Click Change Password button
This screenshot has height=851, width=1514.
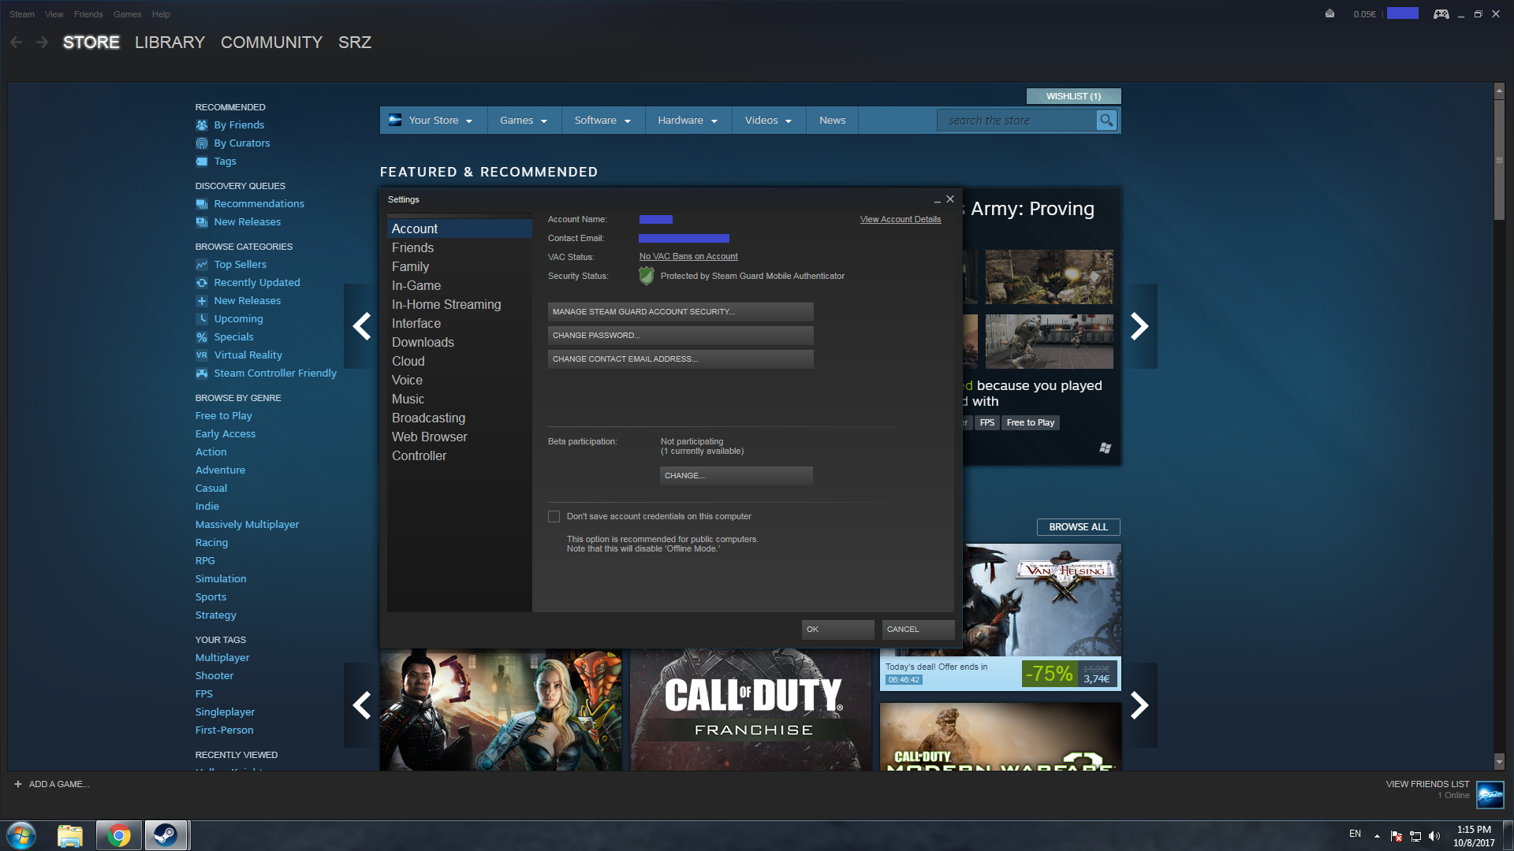[x=681, y=336]
